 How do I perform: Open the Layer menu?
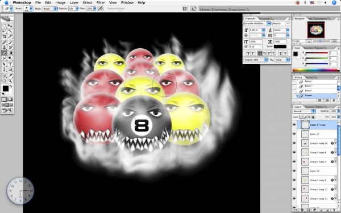[74, 3]
